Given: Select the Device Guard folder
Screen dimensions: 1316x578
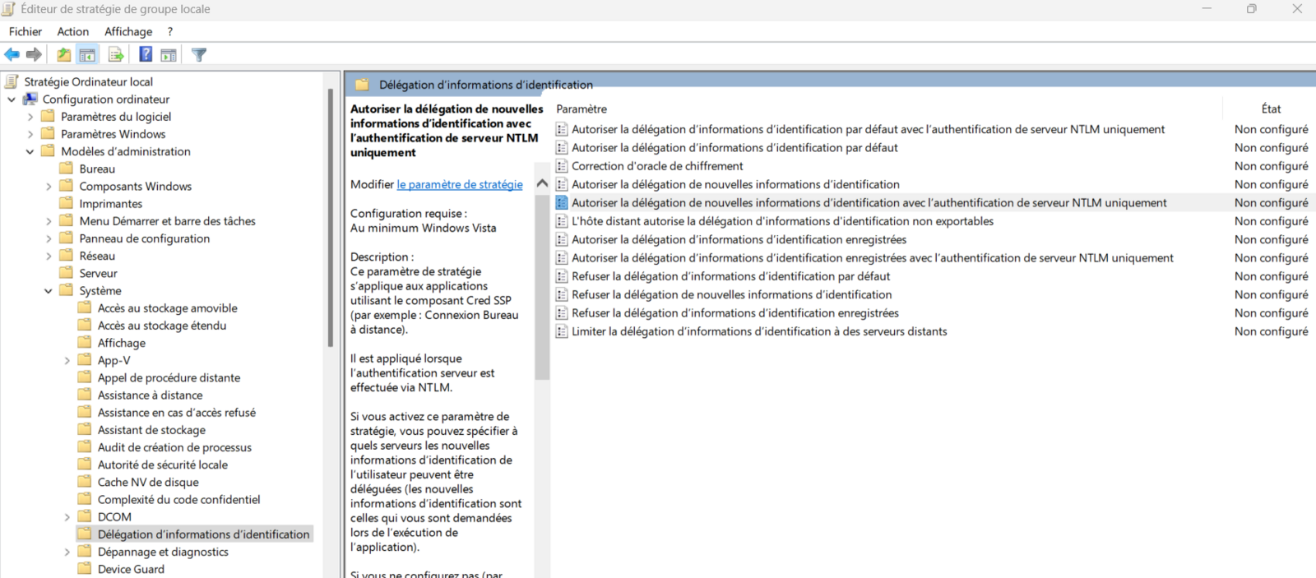Looking at the screenshot, I should (x=131, y=569).
